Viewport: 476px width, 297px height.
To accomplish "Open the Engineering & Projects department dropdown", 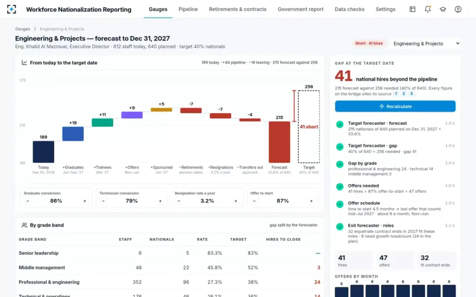I will pos(426,44).
